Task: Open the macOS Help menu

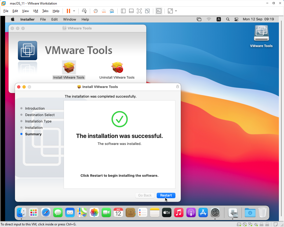Action: click(85, 19)
